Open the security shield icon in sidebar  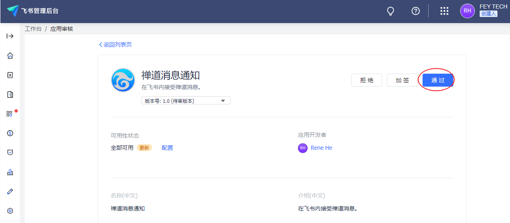click(x=10, y=153)
